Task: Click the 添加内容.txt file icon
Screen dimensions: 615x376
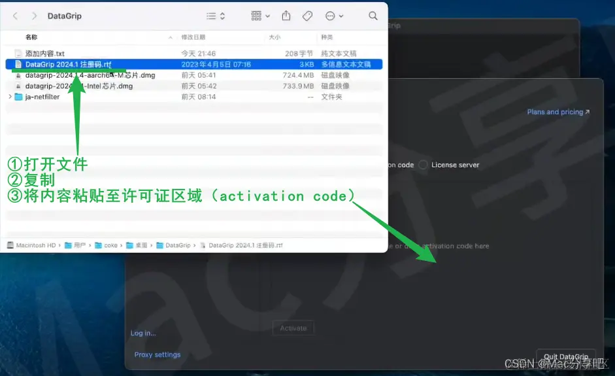Action: click(18, 54)
